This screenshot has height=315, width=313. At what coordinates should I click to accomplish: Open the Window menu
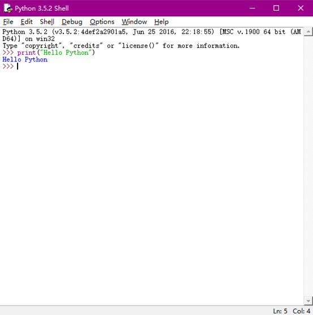[x=134, y=21]
